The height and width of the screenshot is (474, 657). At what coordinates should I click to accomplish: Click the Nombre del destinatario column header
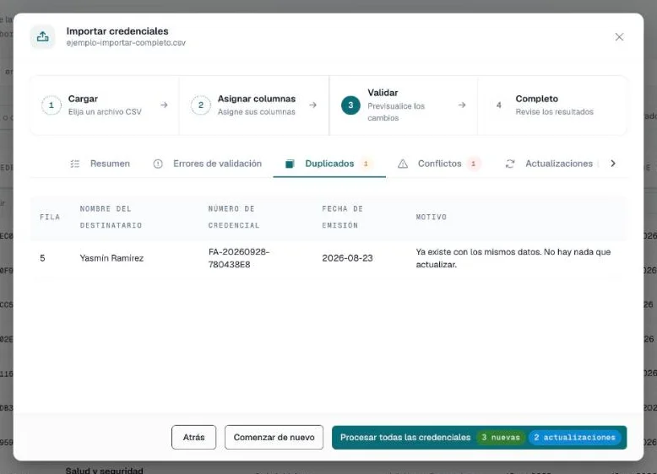(111, 217)
